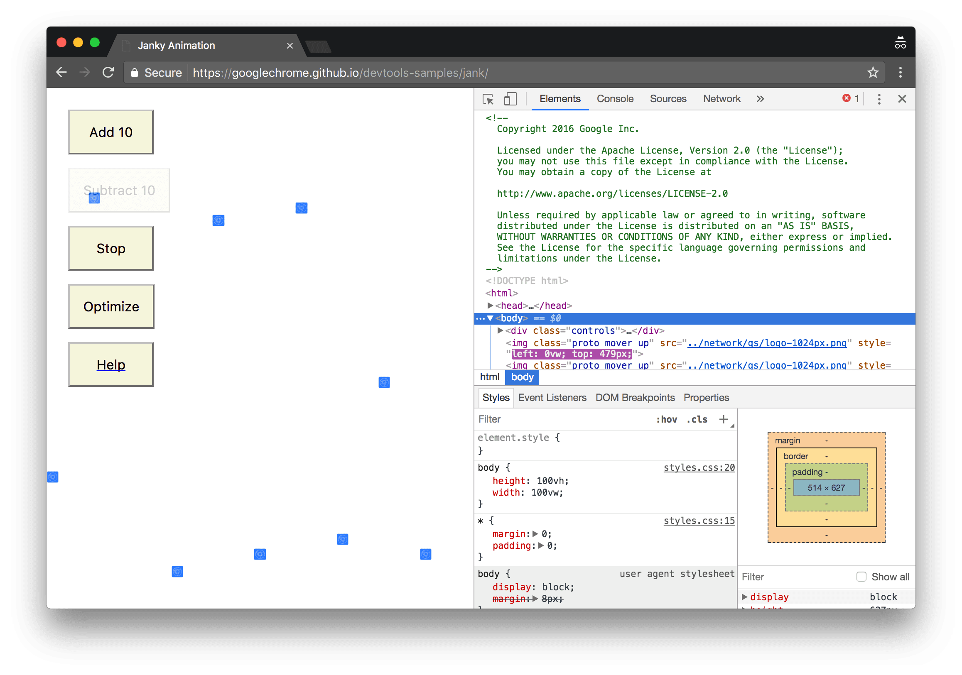Click the Add 10 button

(111, 132)
